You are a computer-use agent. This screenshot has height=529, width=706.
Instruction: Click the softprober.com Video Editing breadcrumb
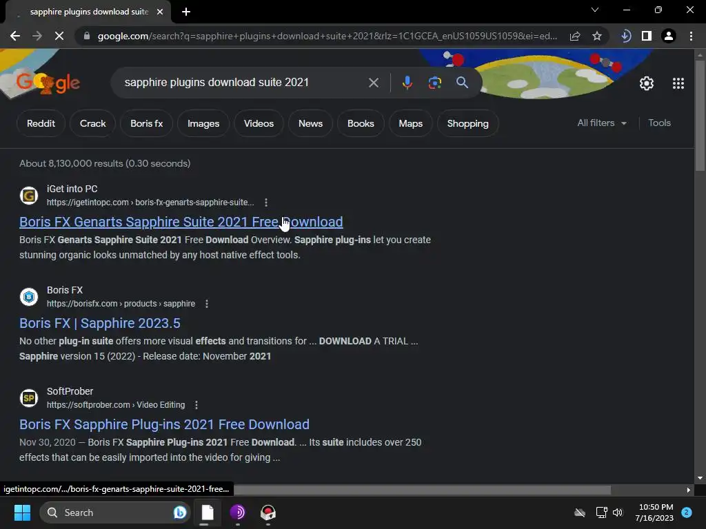116,405
